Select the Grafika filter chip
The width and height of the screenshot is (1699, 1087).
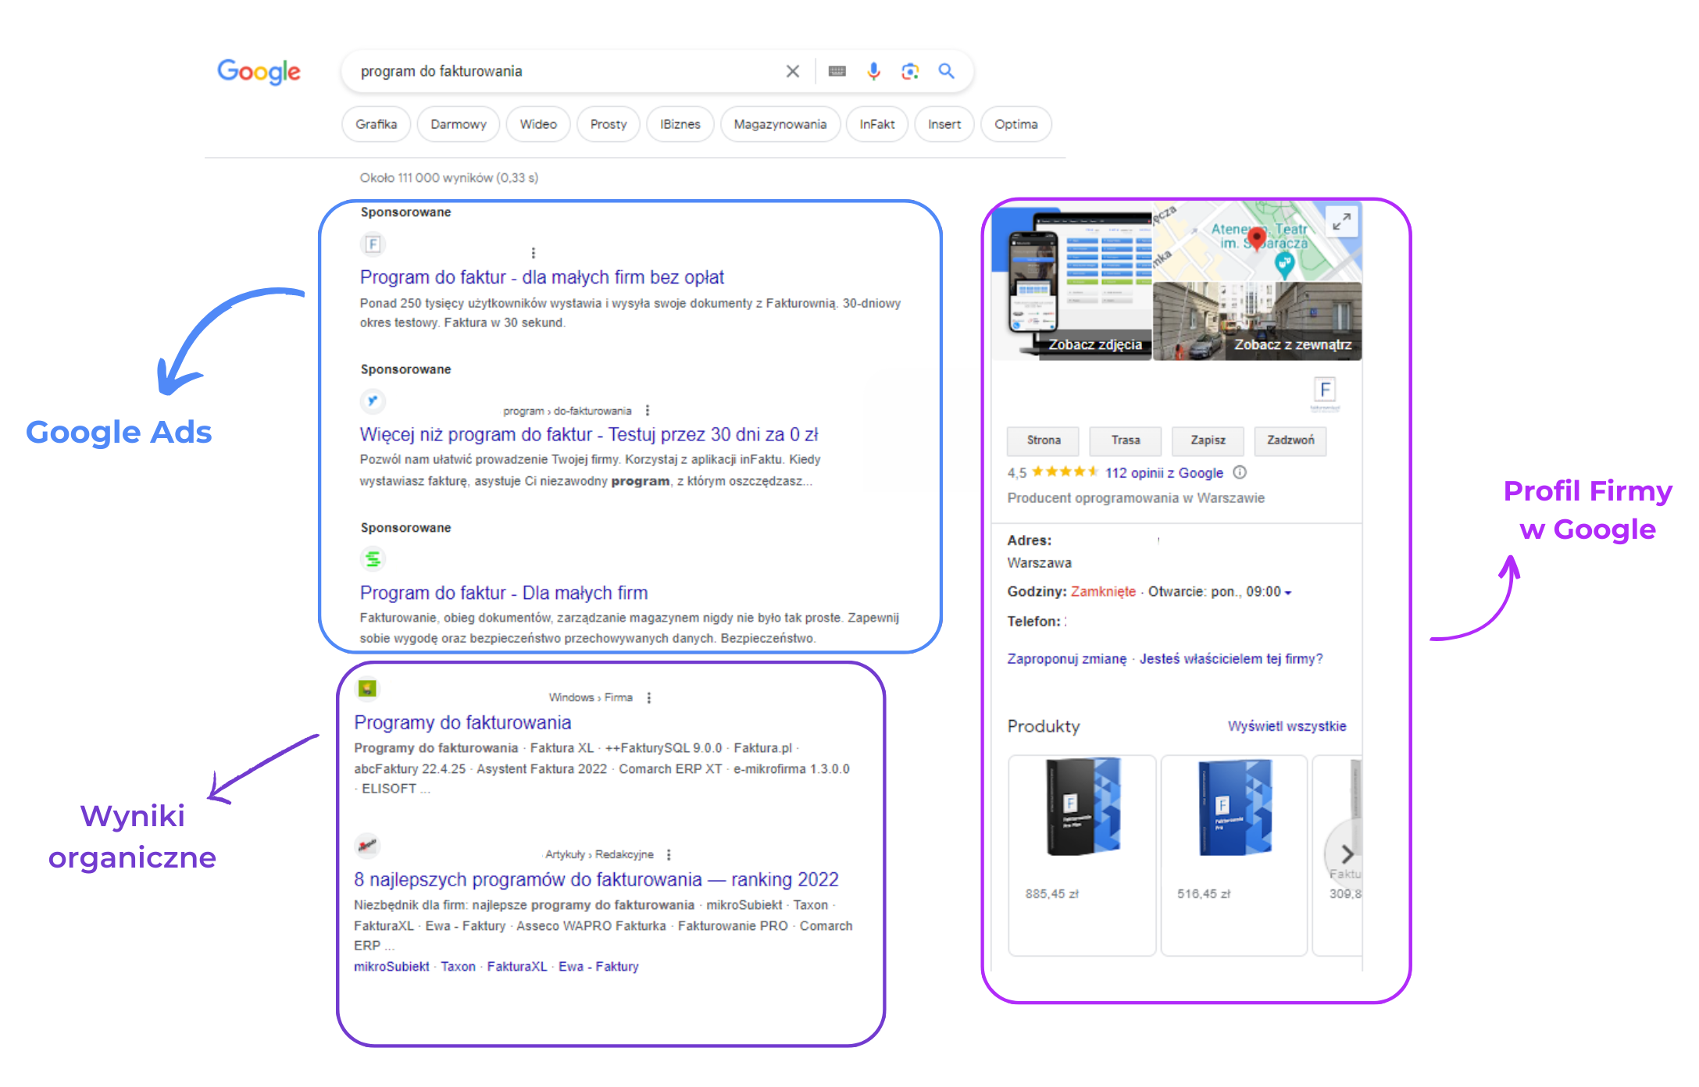376,124
